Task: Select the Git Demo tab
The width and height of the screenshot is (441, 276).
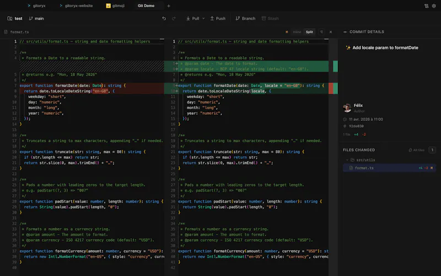Action: (x=146, y=6)
